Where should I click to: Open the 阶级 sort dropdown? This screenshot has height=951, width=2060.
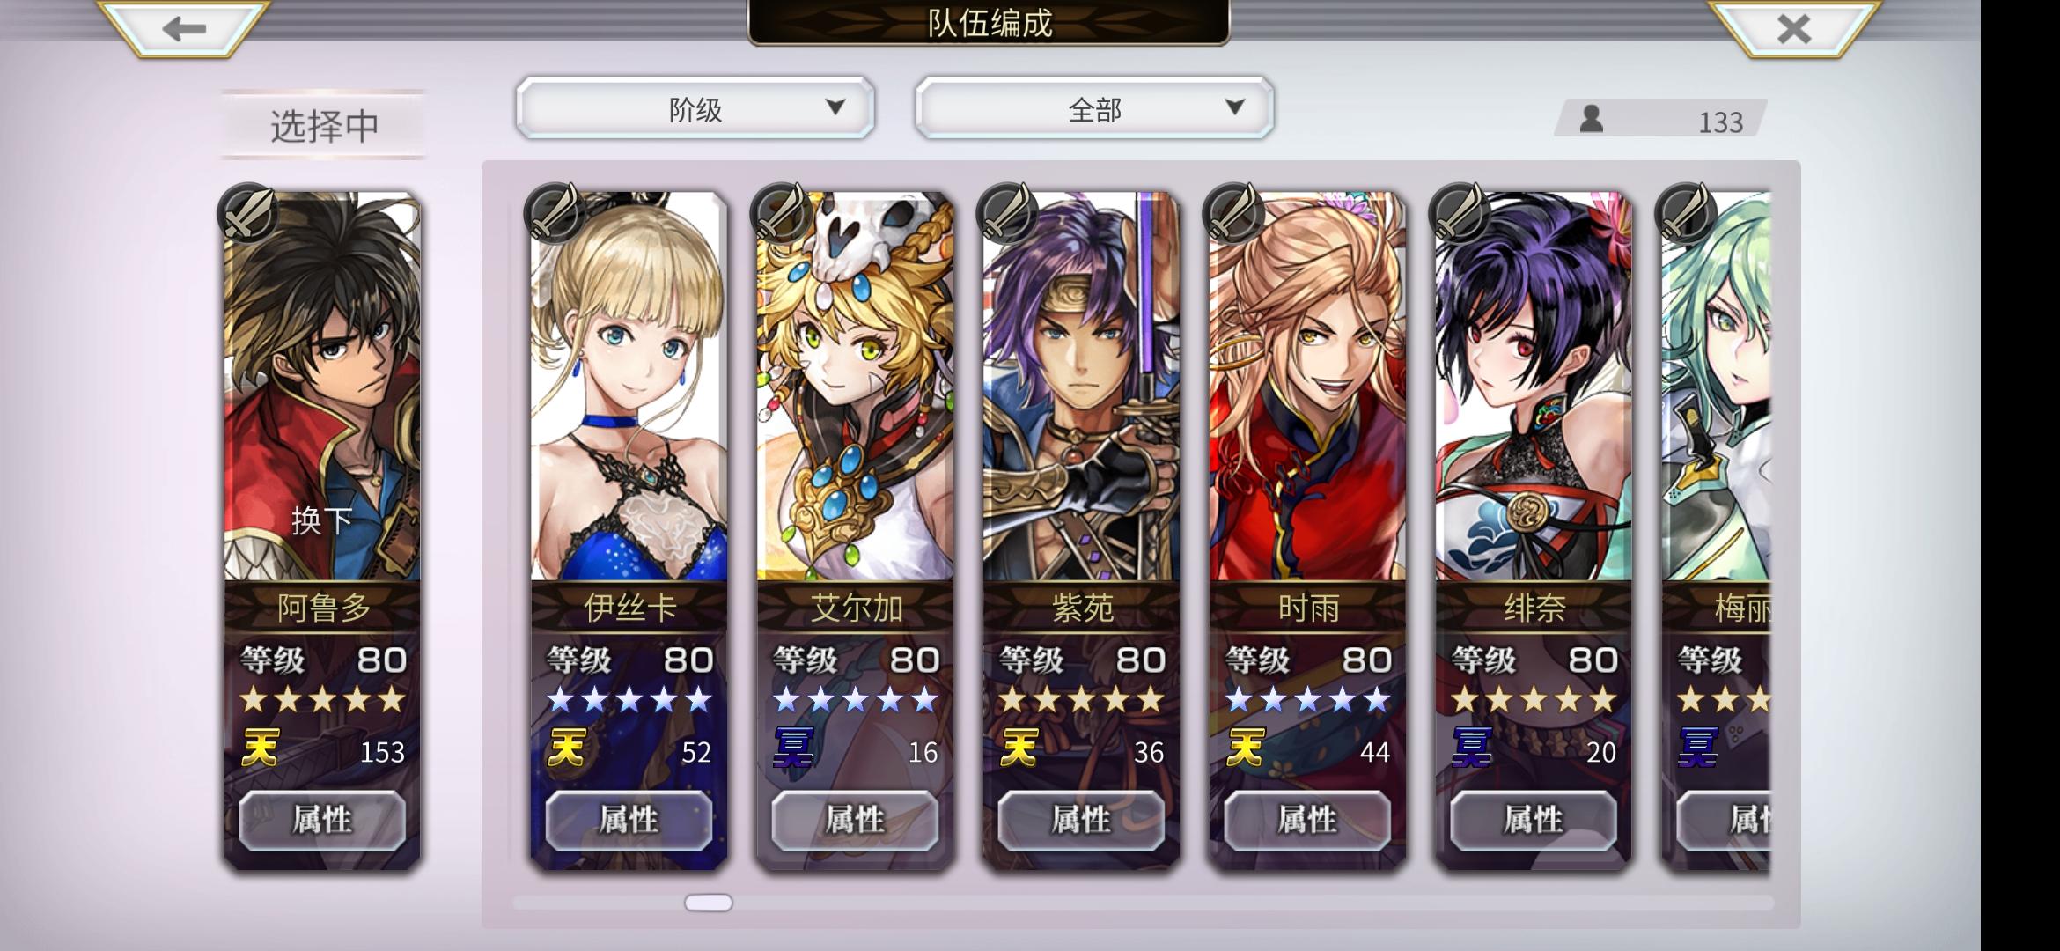[x=695, y=108]
